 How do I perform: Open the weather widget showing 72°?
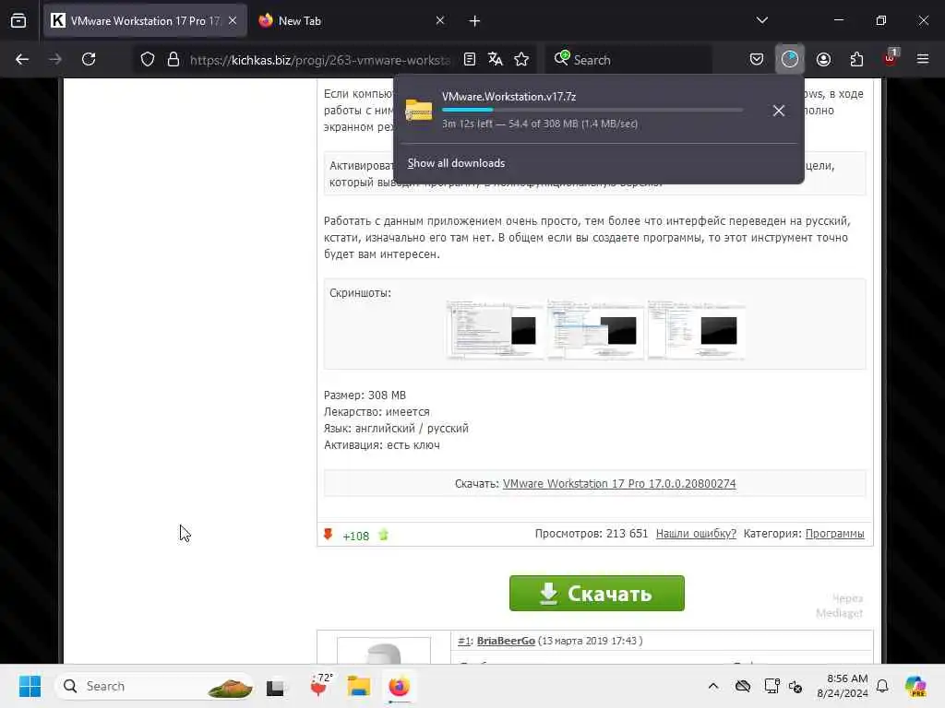pos(320,686)
